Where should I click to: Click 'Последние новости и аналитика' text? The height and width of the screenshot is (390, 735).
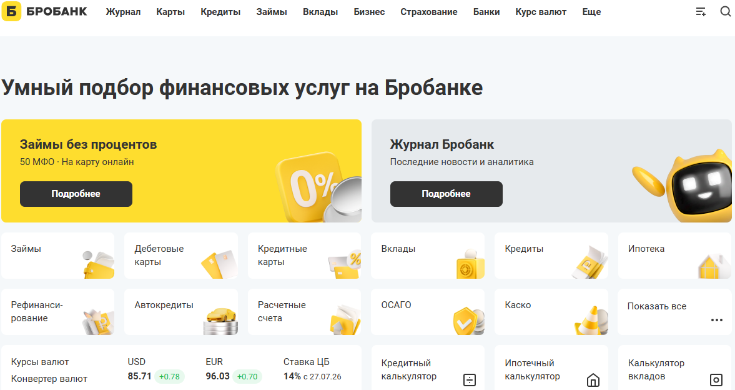click(461, 162)
